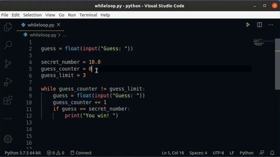This screenshot has width=280, height=157.
Task: Change indentation via Spaces: 4
Action: point(198,153)
